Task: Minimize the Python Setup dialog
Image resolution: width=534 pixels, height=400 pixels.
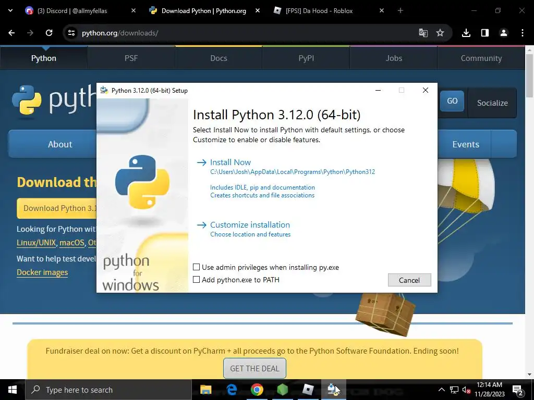Action: (x=378, y=90)
